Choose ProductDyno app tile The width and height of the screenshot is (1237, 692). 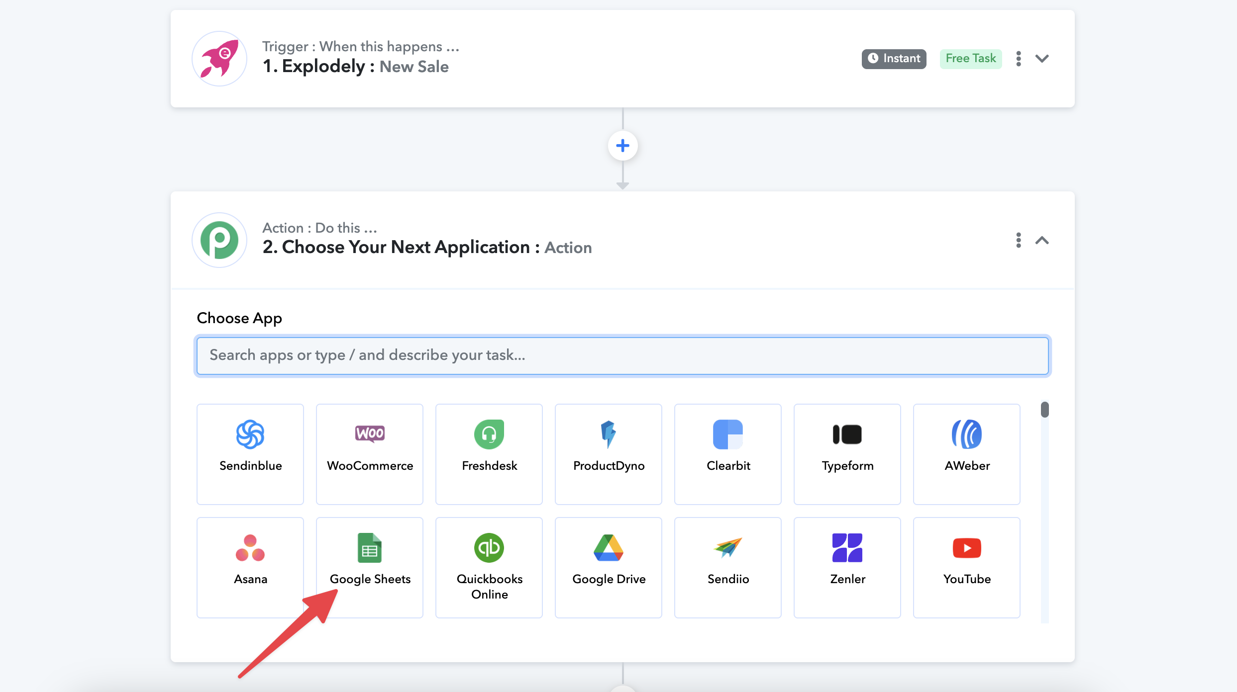coord(609,453)
